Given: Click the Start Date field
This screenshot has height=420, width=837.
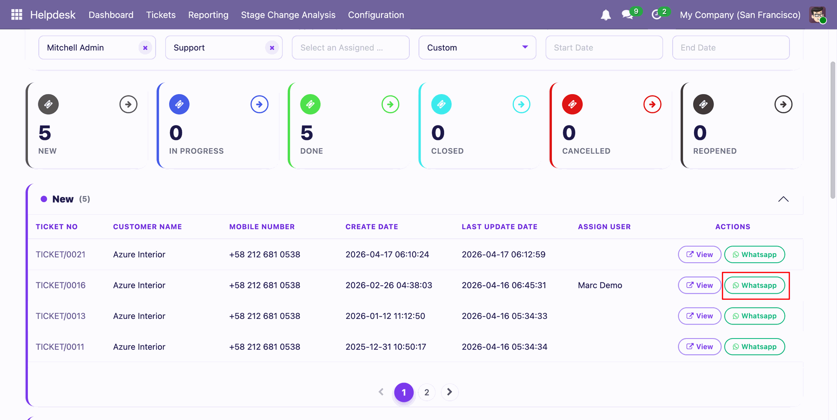Looking at the screenshot, I should pos(604,47).
